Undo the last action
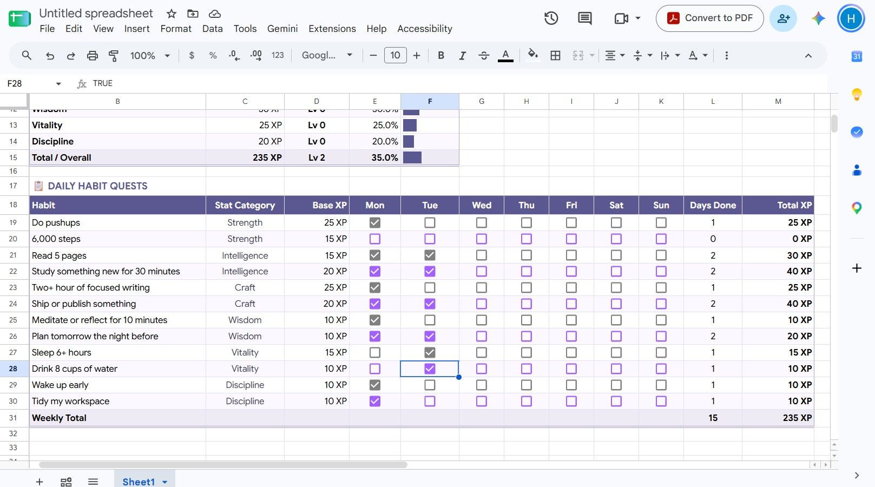Screen dimensions: 875x487 50,55
